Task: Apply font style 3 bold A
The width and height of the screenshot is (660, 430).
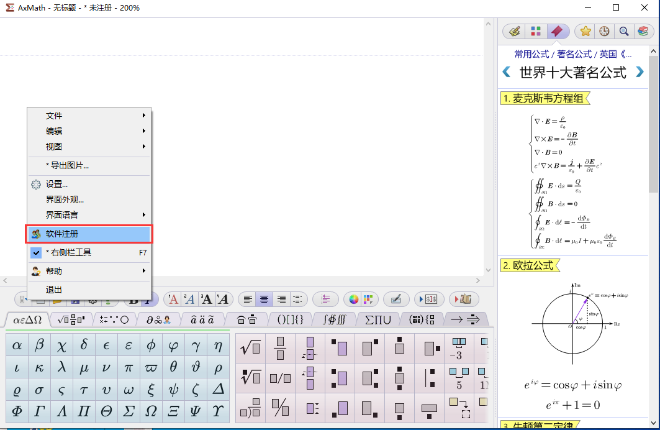Action: click(206, 300)
